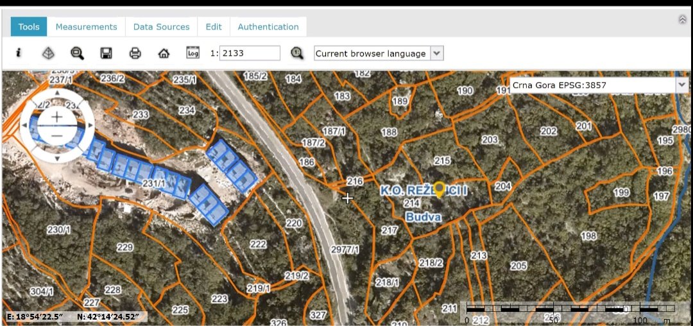Image resolution: width=693 pixels, height=326 pixels.
Task: Click the Save floppy disk icon
Action: (x=107, y=53)
